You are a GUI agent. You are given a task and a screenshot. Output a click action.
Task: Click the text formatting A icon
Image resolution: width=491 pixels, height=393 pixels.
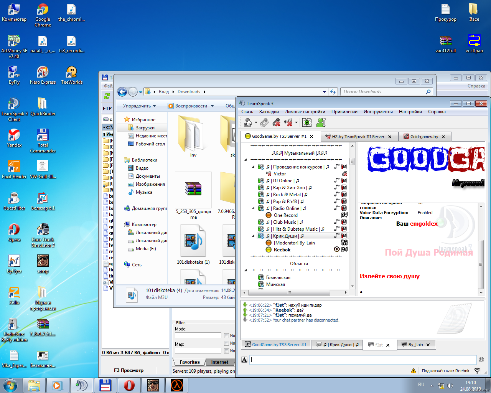244,360
